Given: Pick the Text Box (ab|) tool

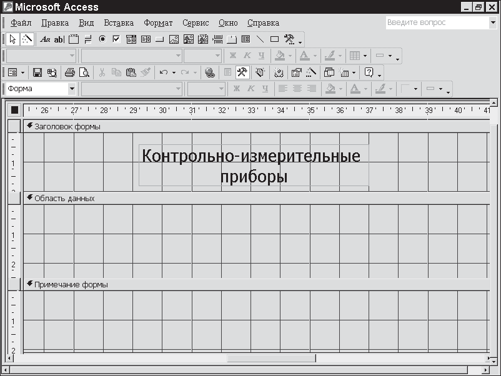Looking at the screenshot, I should click(x=59, y=39).
